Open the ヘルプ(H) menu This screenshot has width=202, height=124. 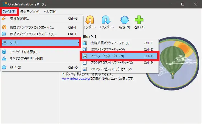[50, 11]
